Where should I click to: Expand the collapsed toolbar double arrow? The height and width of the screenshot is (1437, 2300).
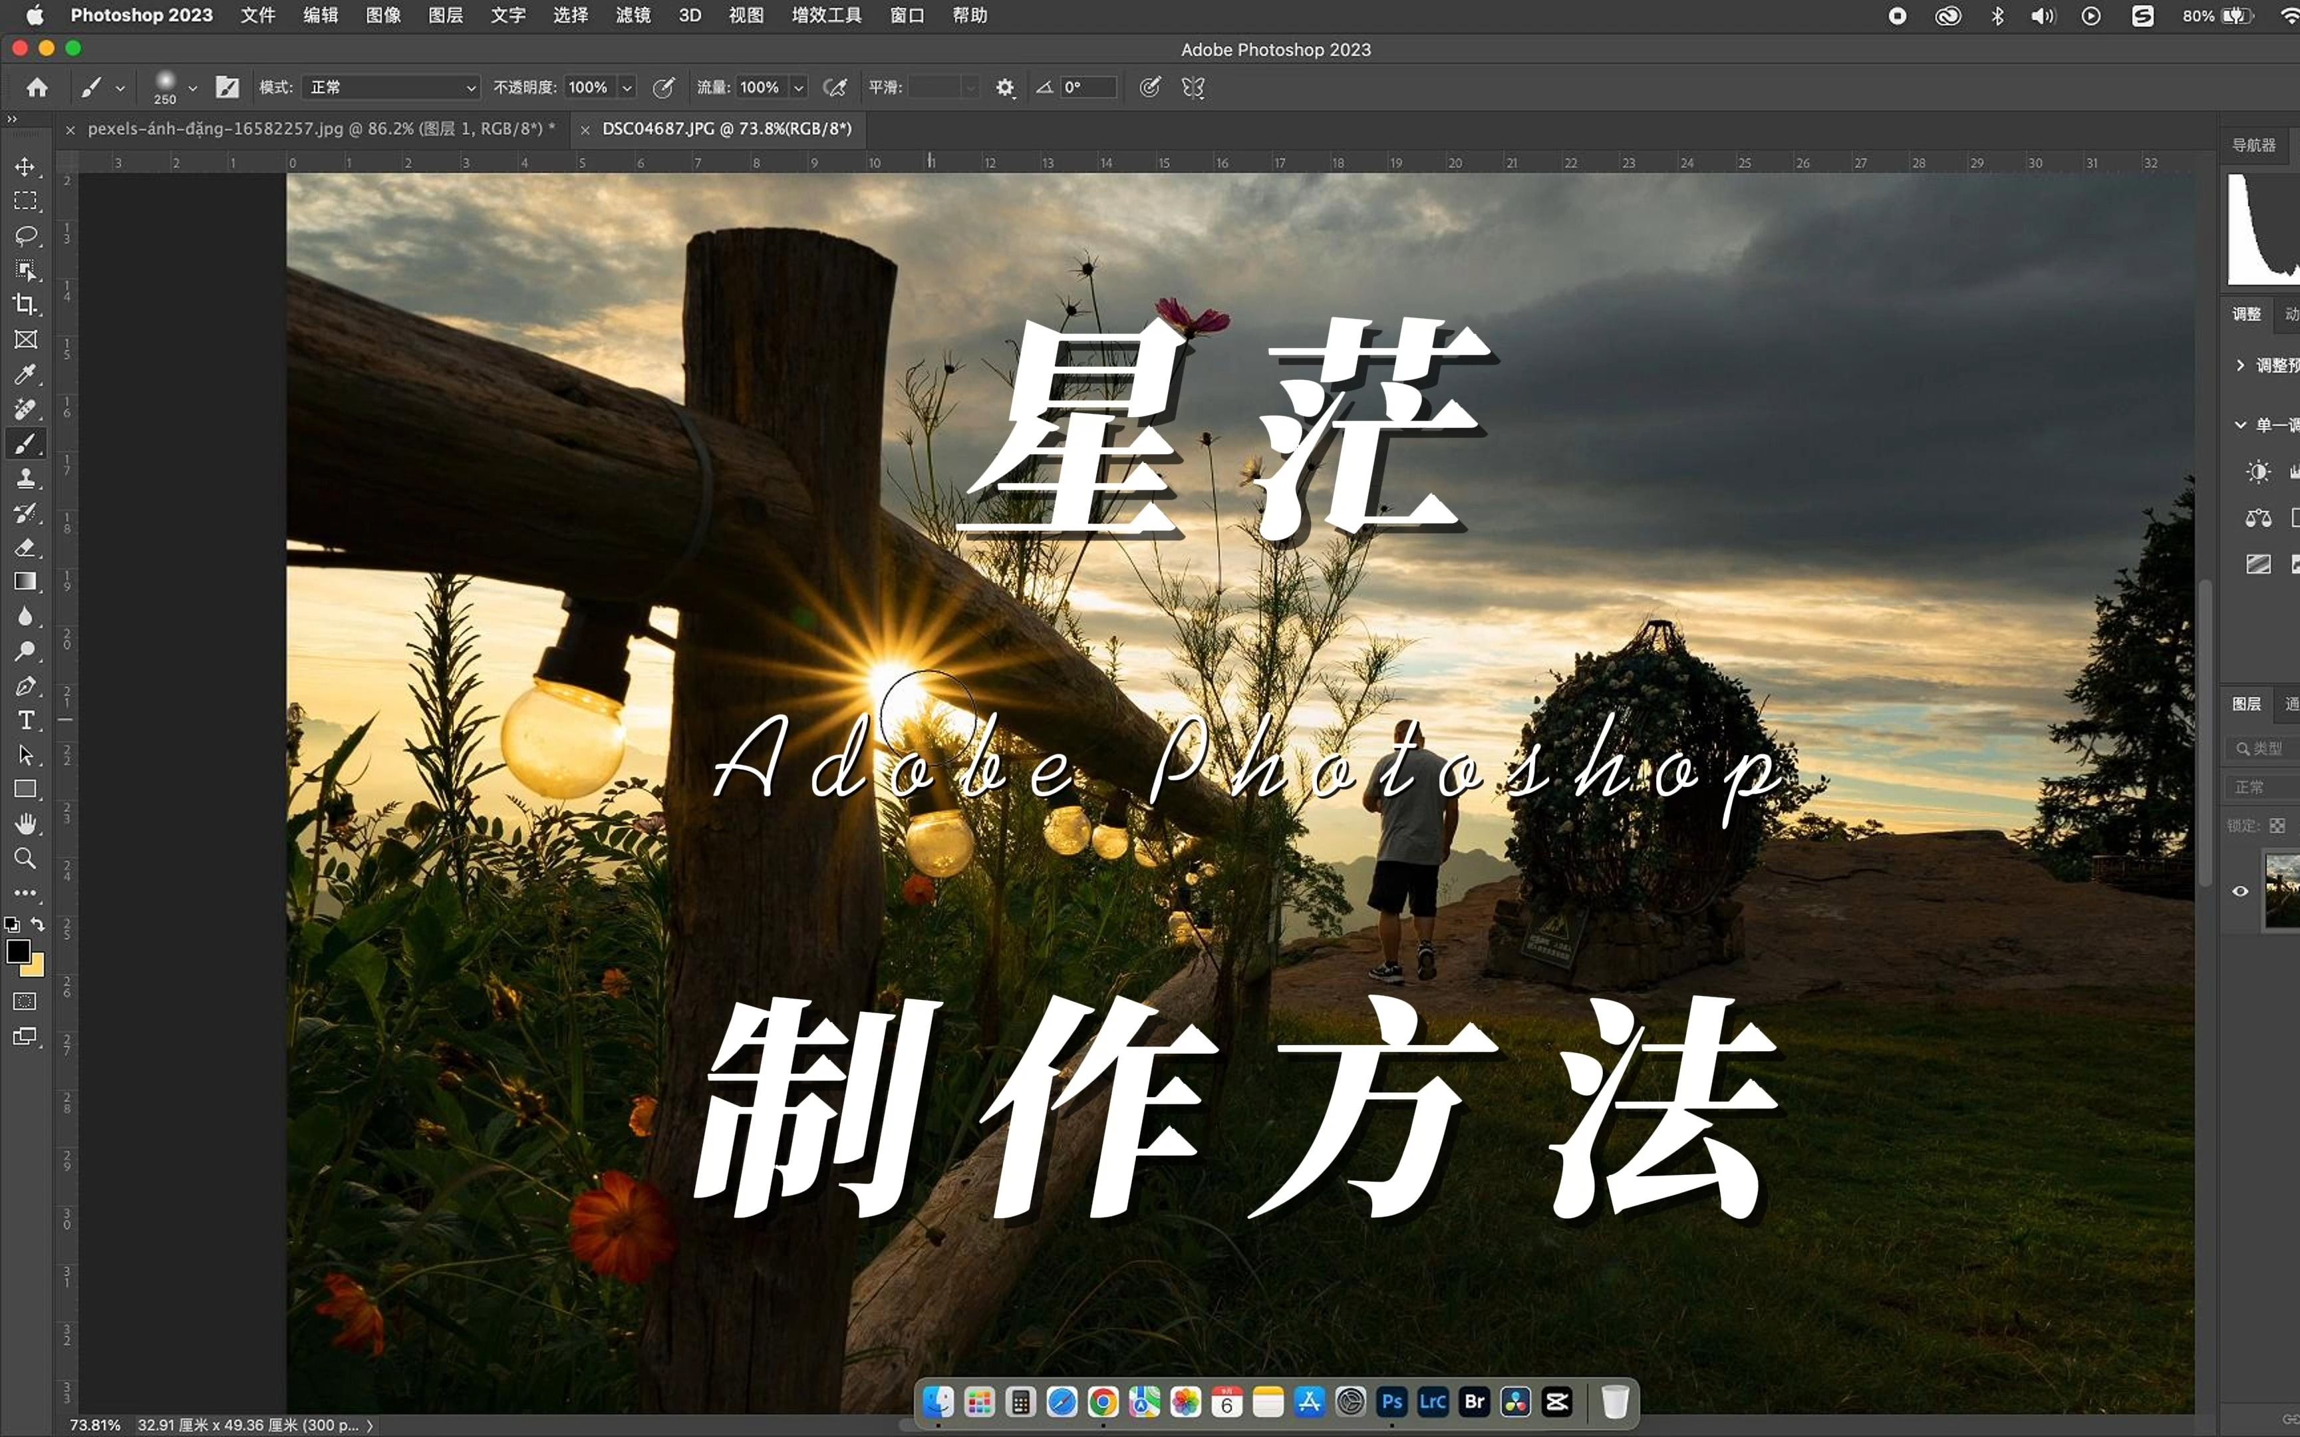11,119
